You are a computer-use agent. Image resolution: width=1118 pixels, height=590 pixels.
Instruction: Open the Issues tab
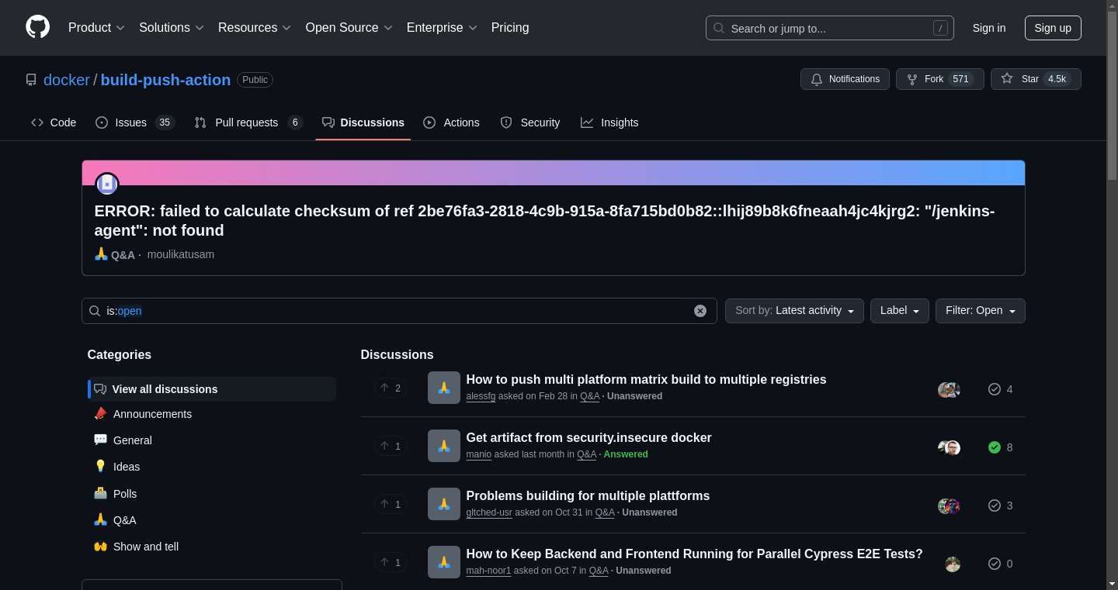click(x=135, y=122)
